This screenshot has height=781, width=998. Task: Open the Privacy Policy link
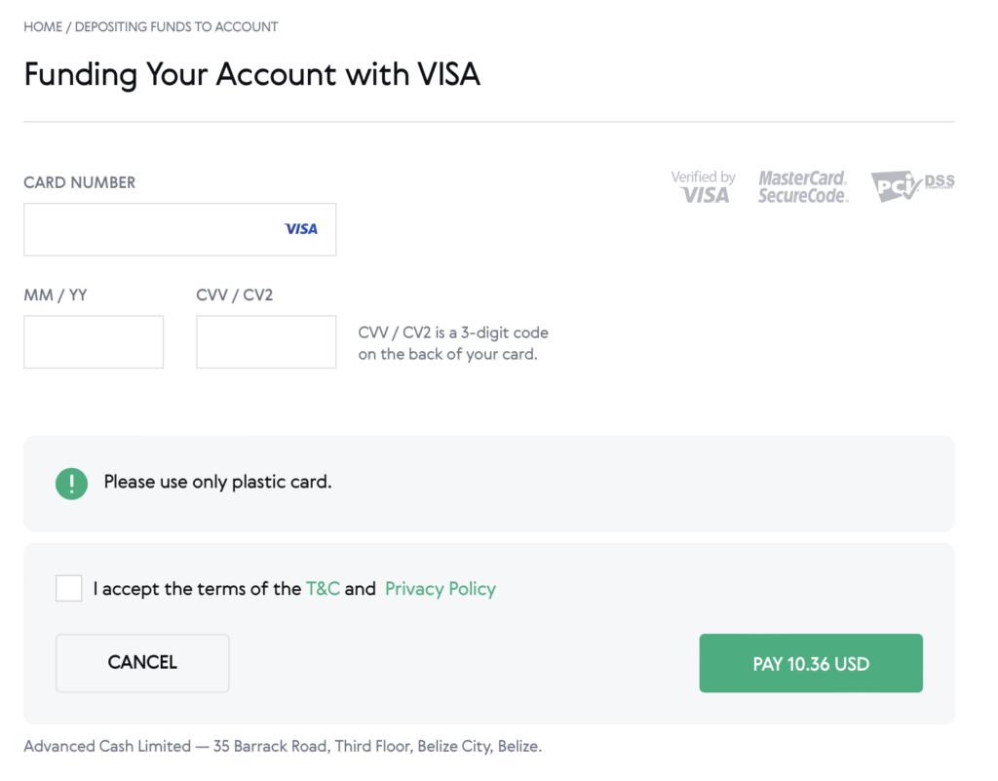pos(440,589)
